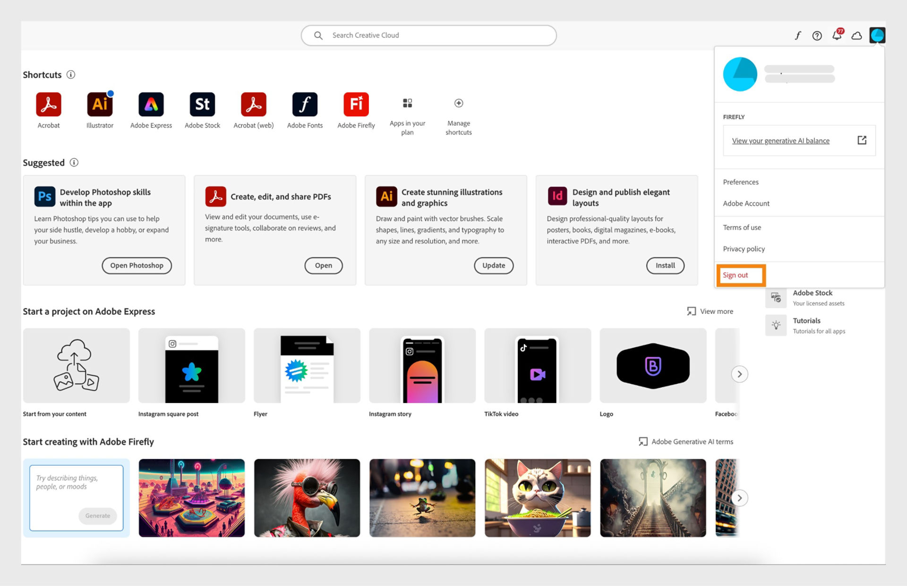907x586 pixels.
Task: Click Manage shortcuts icon
Action: (x=458, y=103)
